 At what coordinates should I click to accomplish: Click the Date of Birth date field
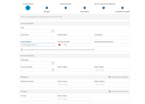pyautogui.click(x=111, y=70)
